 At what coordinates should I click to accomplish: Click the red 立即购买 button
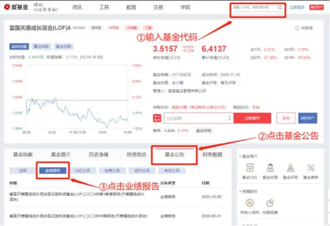[252, 118]
